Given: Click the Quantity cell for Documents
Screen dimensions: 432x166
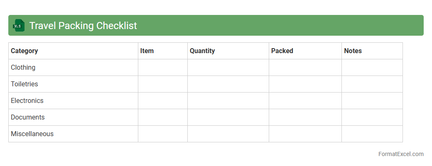Looking at the screenshot, I should 228,117.
